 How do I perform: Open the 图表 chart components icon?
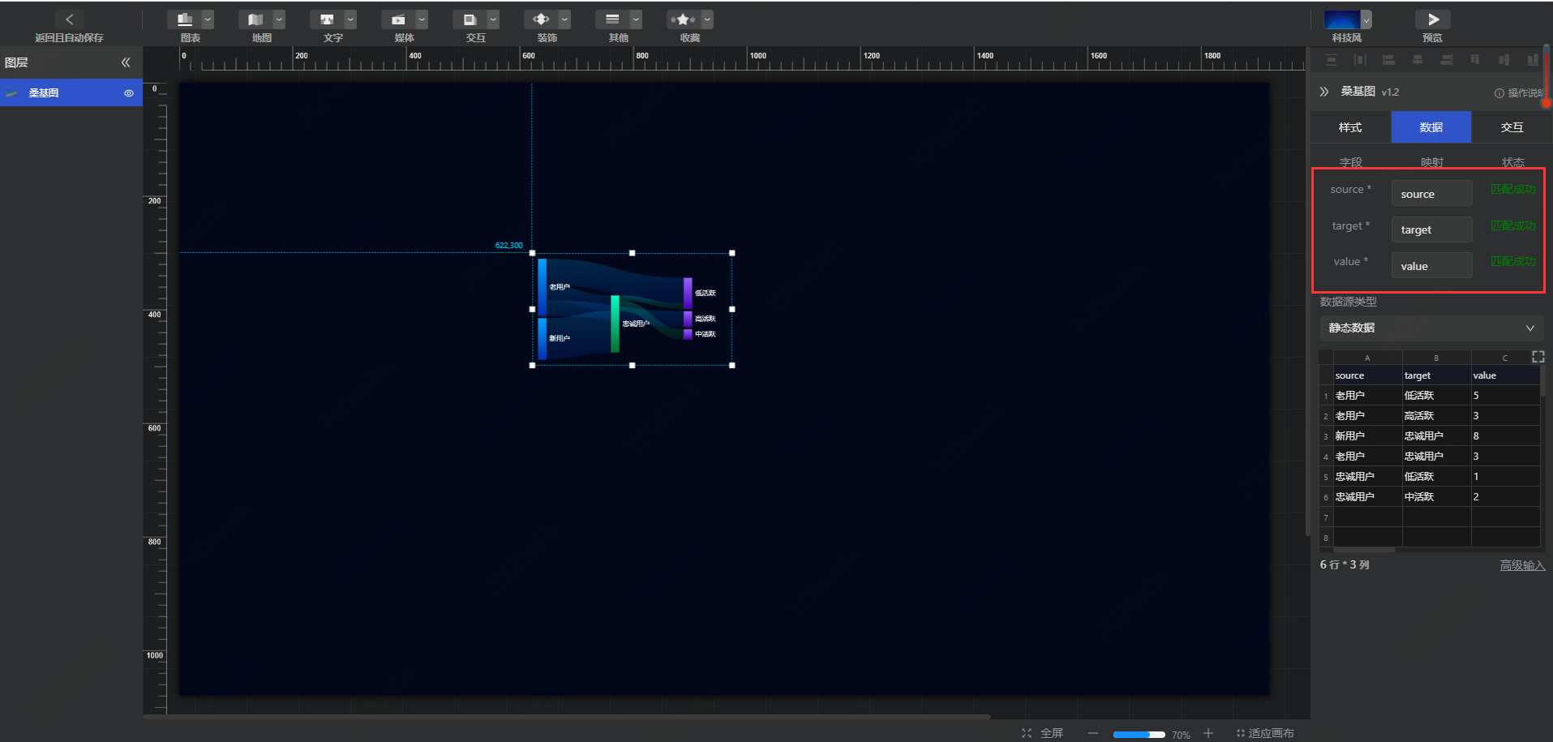[x=184, y=19]
